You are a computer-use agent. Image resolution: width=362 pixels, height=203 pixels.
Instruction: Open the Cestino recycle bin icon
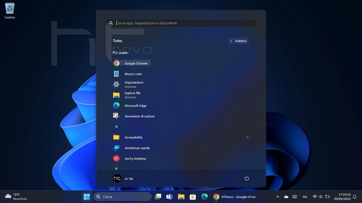10,11
